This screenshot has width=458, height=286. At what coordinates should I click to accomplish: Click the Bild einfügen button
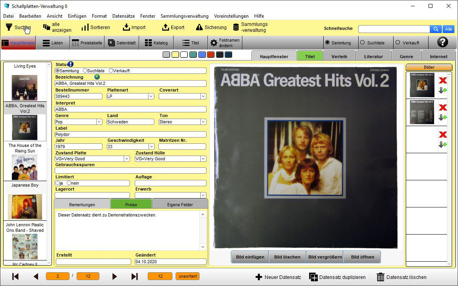point(250,257)
